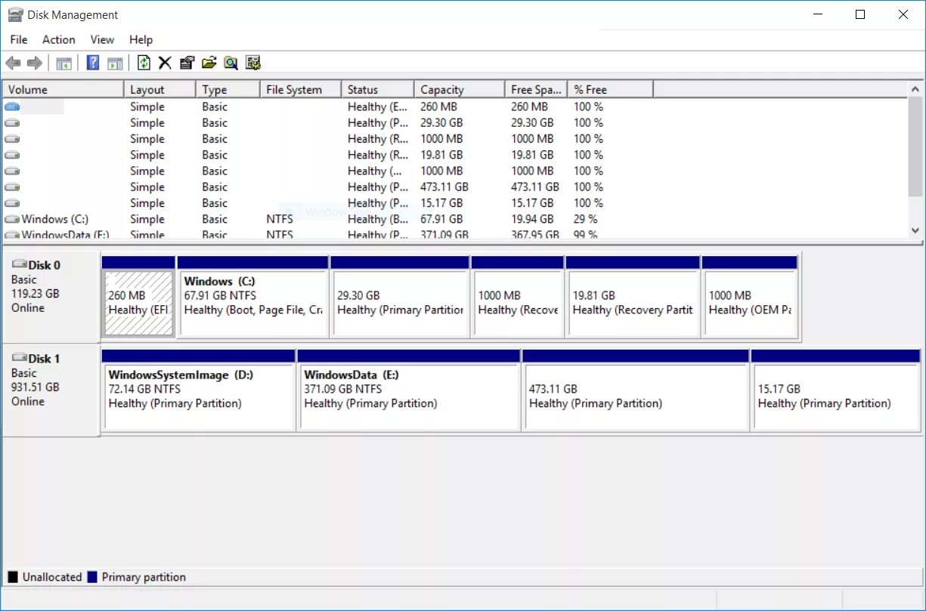Click the Healthy (E... status cell
The width and height of the screenshot is (926, 611).
[377, 107]
